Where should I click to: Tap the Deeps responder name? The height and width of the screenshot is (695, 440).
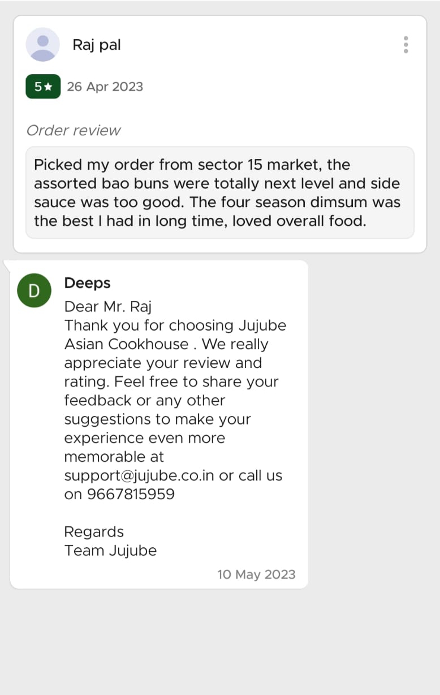click(88, 283)
